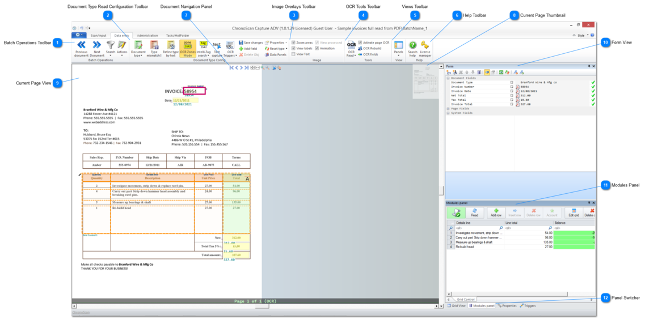
Task: Open Data Panels
Action: point(275,54)
